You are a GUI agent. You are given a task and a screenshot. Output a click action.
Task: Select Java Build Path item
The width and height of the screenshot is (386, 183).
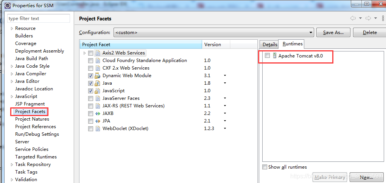click(x=31, y=59)
